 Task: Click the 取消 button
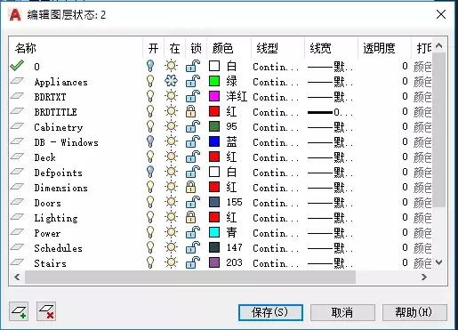pos(342,312)
